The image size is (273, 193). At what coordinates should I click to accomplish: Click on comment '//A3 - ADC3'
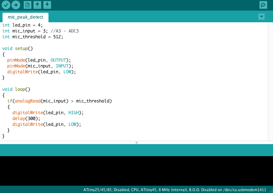click(x=65, y=31)
